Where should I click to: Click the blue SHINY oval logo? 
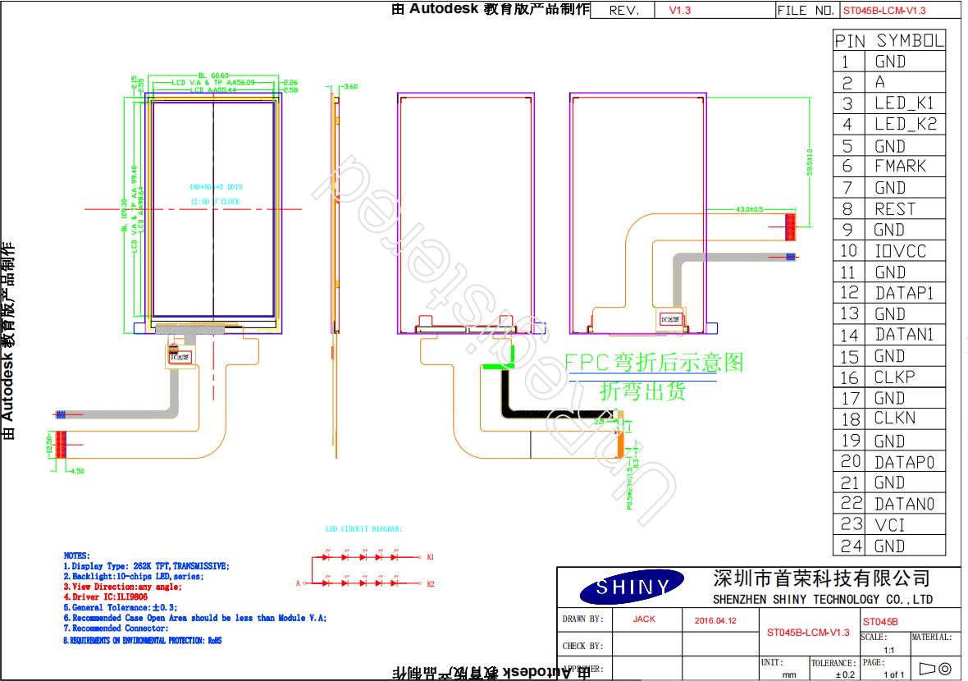click(631, 587)
